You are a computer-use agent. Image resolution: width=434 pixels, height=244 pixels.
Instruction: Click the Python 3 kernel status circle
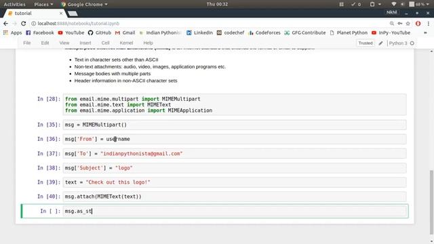412,43
